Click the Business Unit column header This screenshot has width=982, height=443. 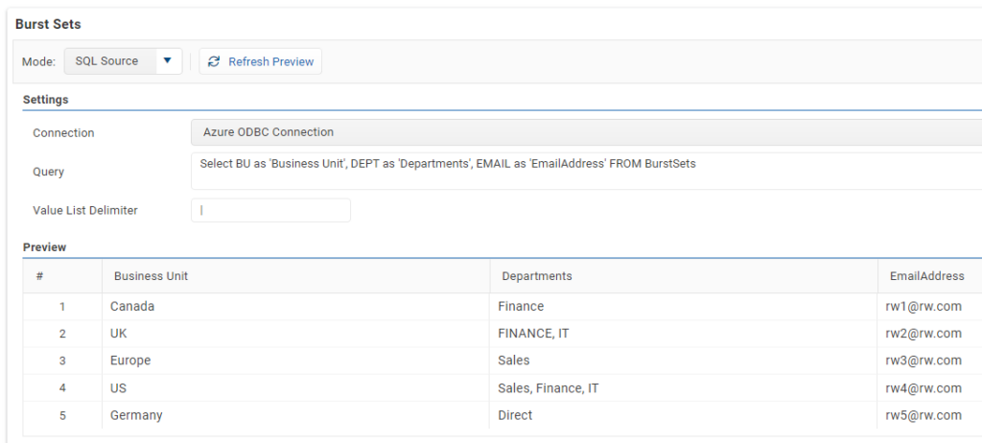tap(151, 276)
